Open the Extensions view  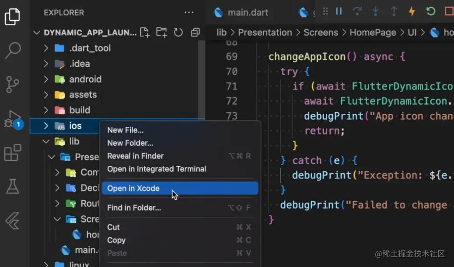(x=13, y=153)
